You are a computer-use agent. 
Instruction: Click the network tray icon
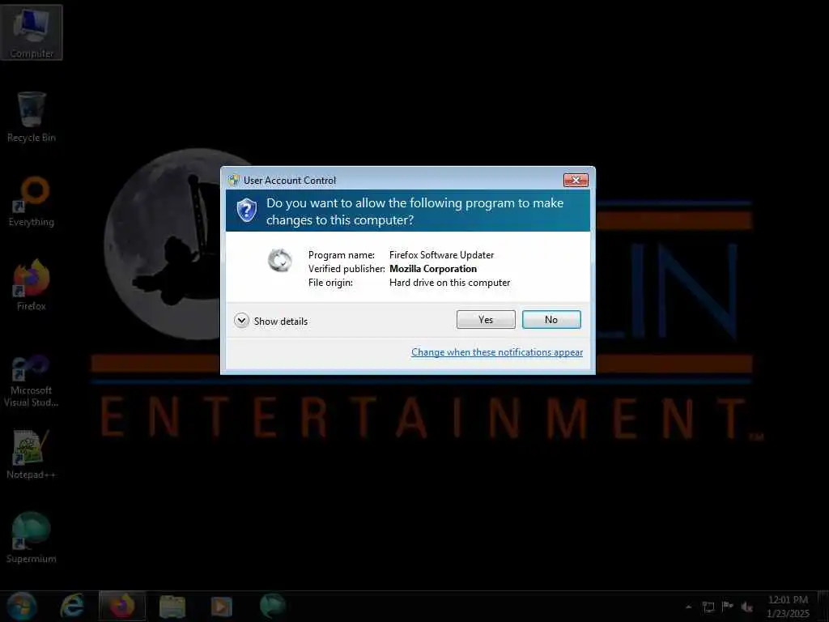pos(708,607)
